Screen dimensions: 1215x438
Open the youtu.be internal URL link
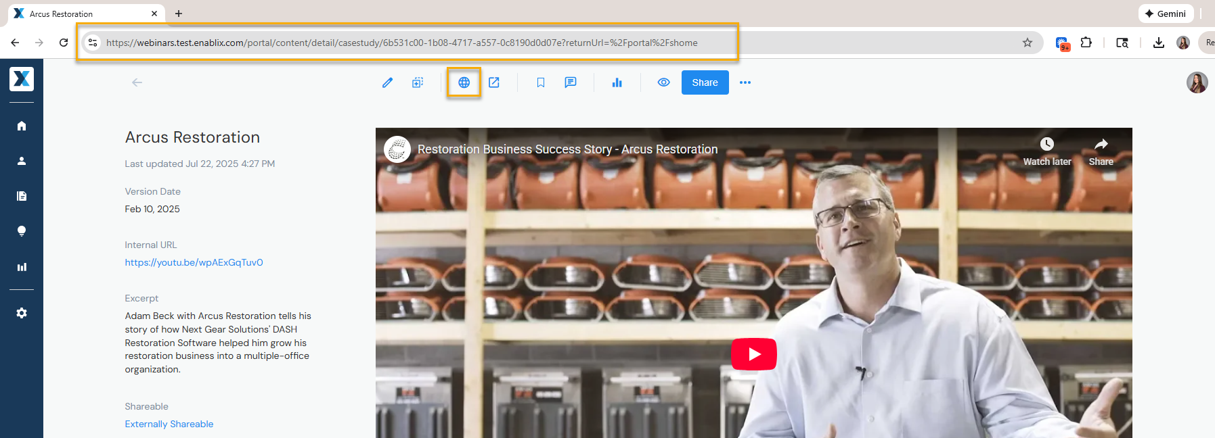pyautogui.click(x=194, y=262)
